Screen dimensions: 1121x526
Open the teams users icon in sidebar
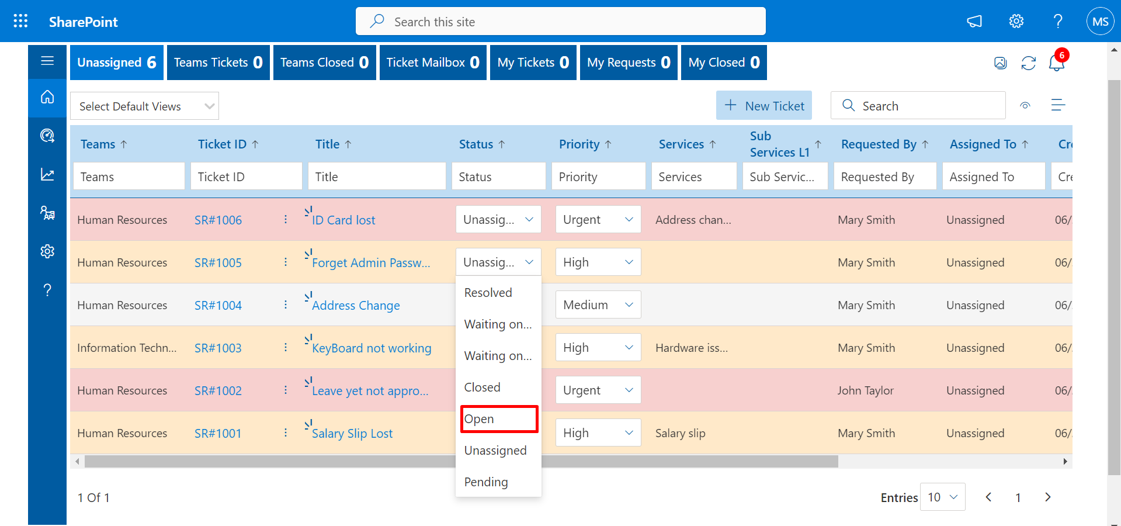(x=47, y=213)
